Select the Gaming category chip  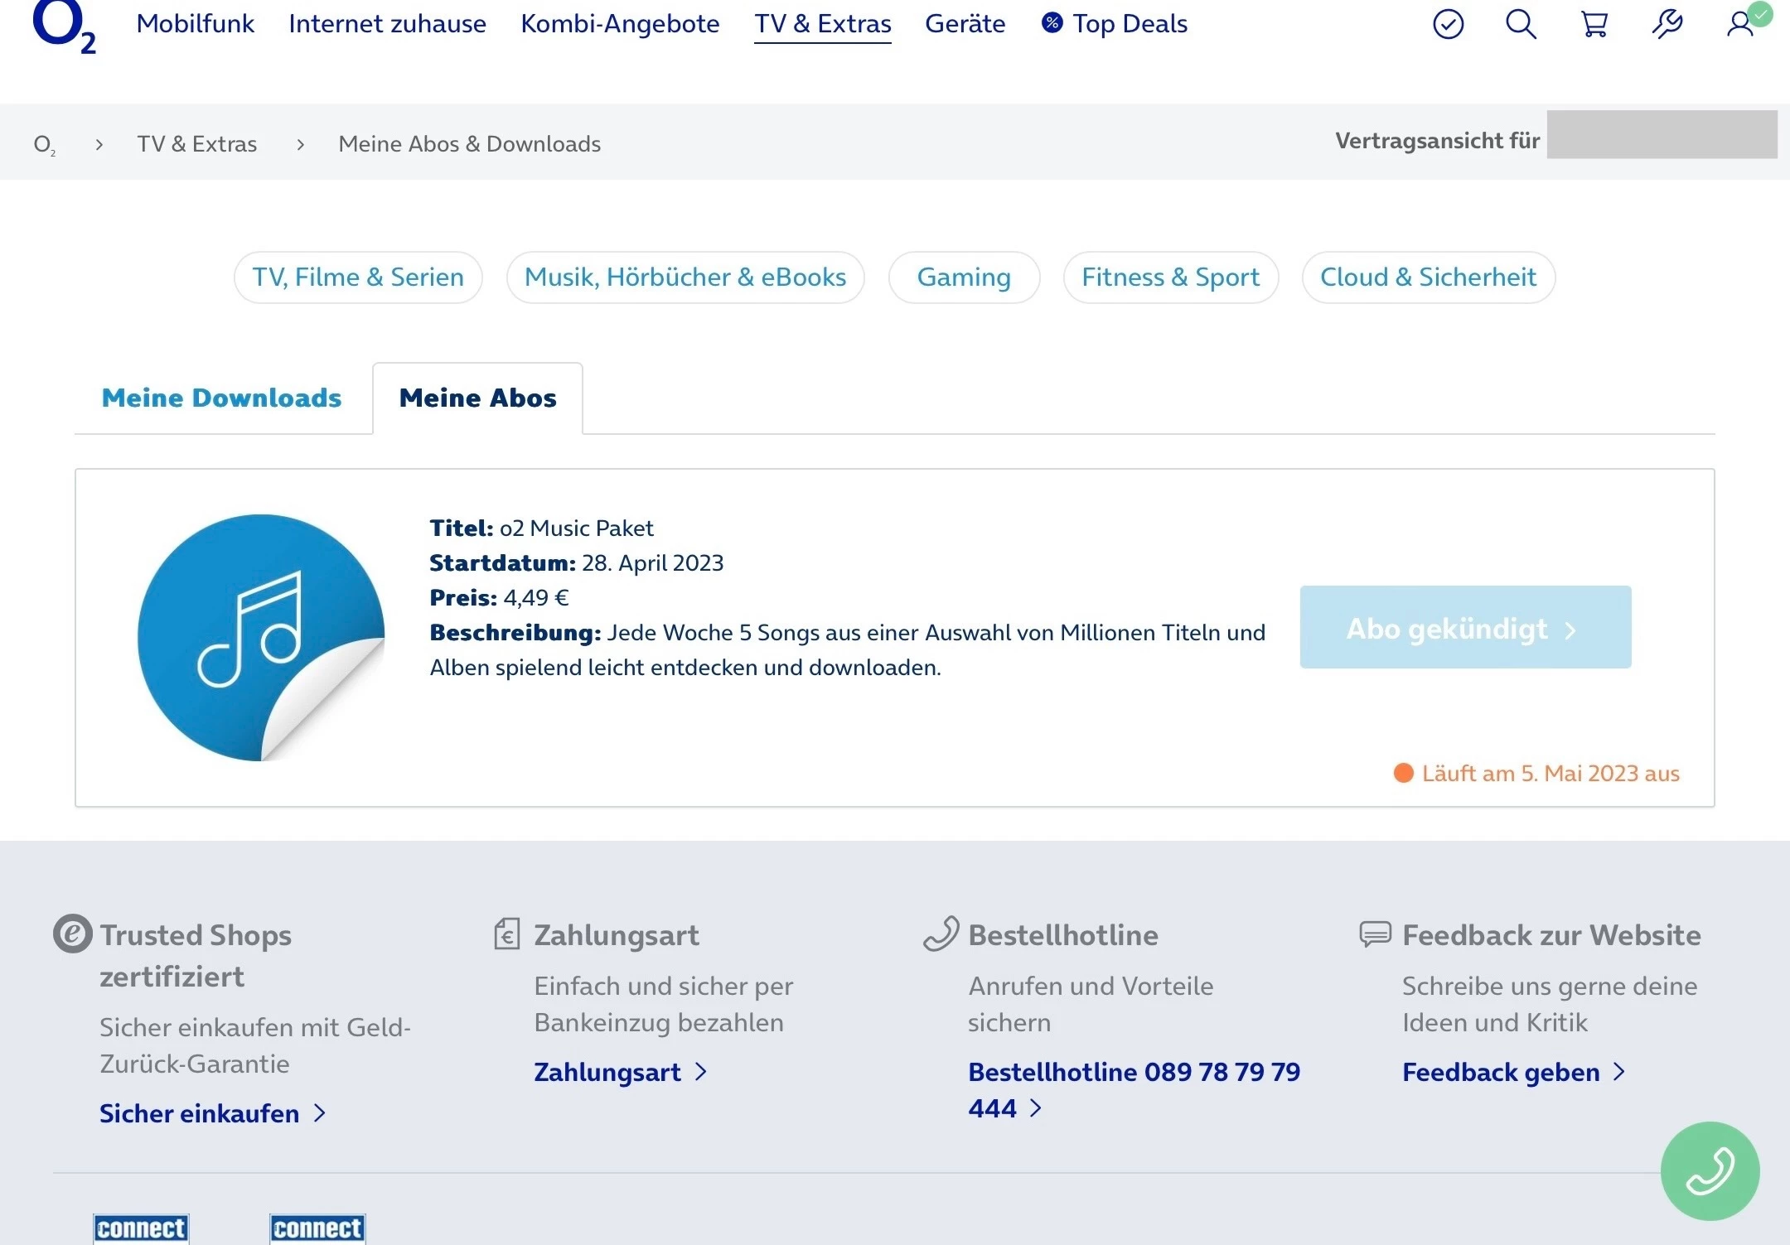pyautogui.click(x=964, y=277)
